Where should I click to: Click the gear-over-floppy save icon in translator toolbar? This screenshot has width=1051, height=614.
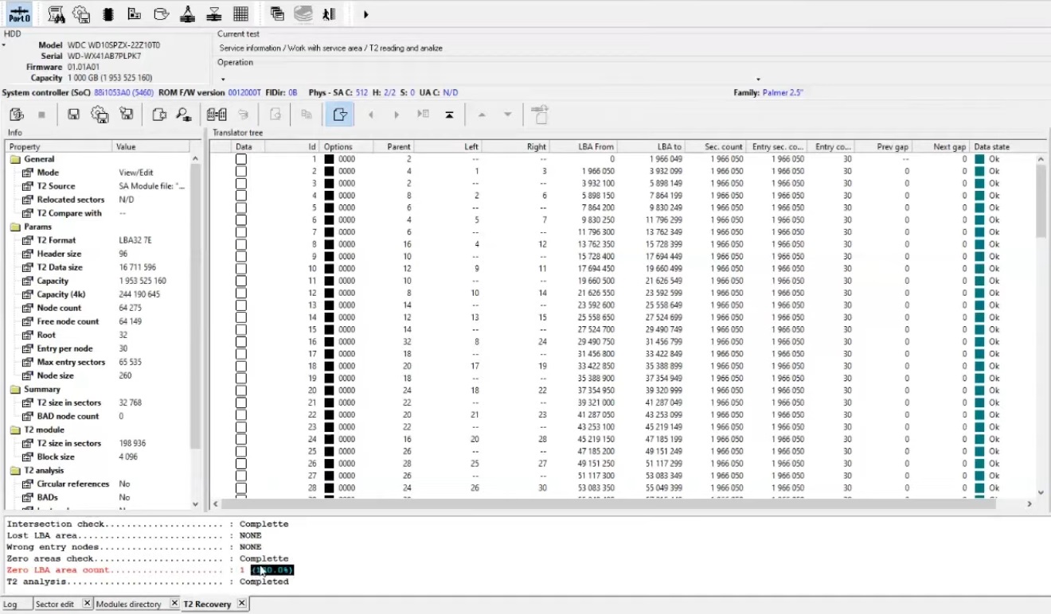coord(100,115)
